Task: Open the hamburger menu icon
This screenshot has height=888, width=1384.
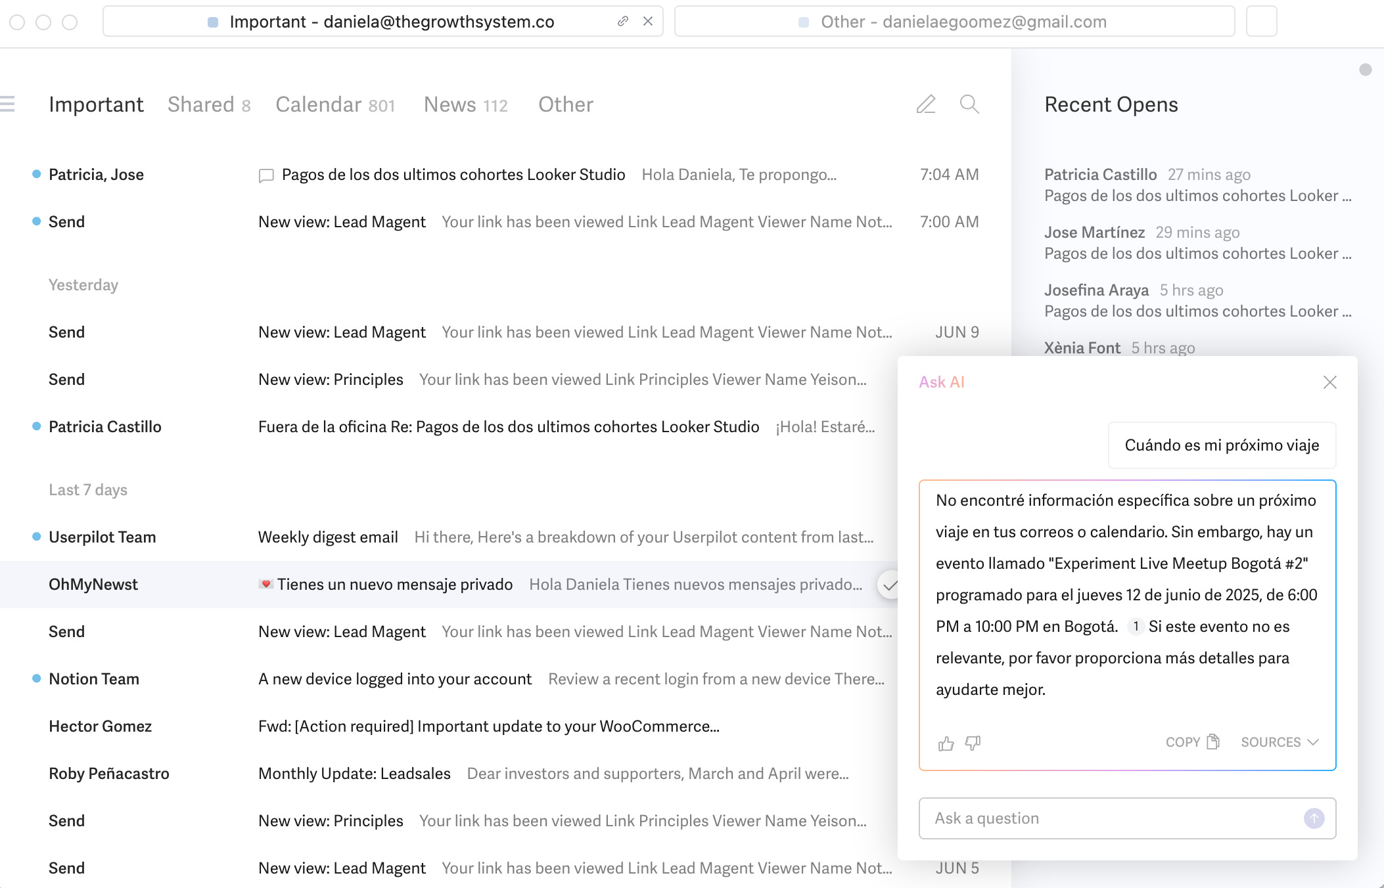Action: click(7, 104)
